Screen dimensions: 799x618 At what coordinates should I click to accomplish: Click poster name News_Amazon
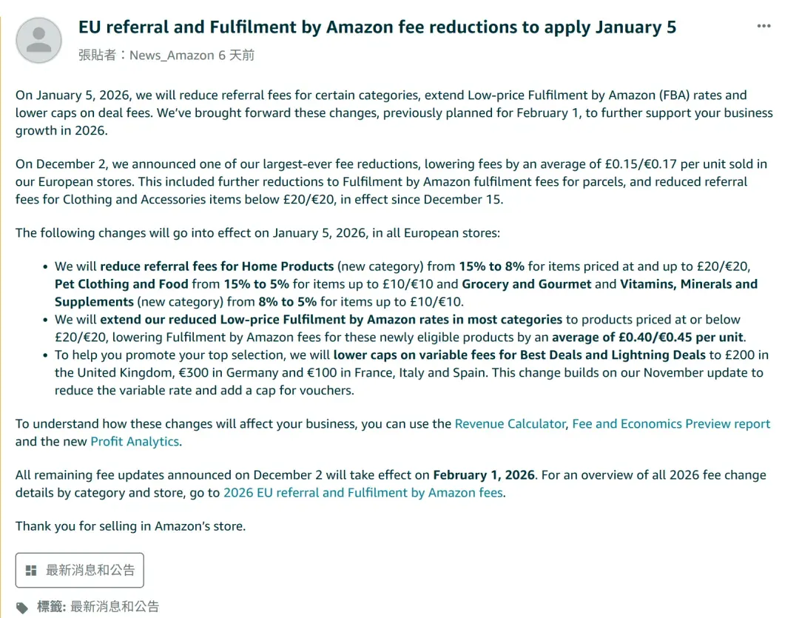pyautogui.click(x=172, y=55)
